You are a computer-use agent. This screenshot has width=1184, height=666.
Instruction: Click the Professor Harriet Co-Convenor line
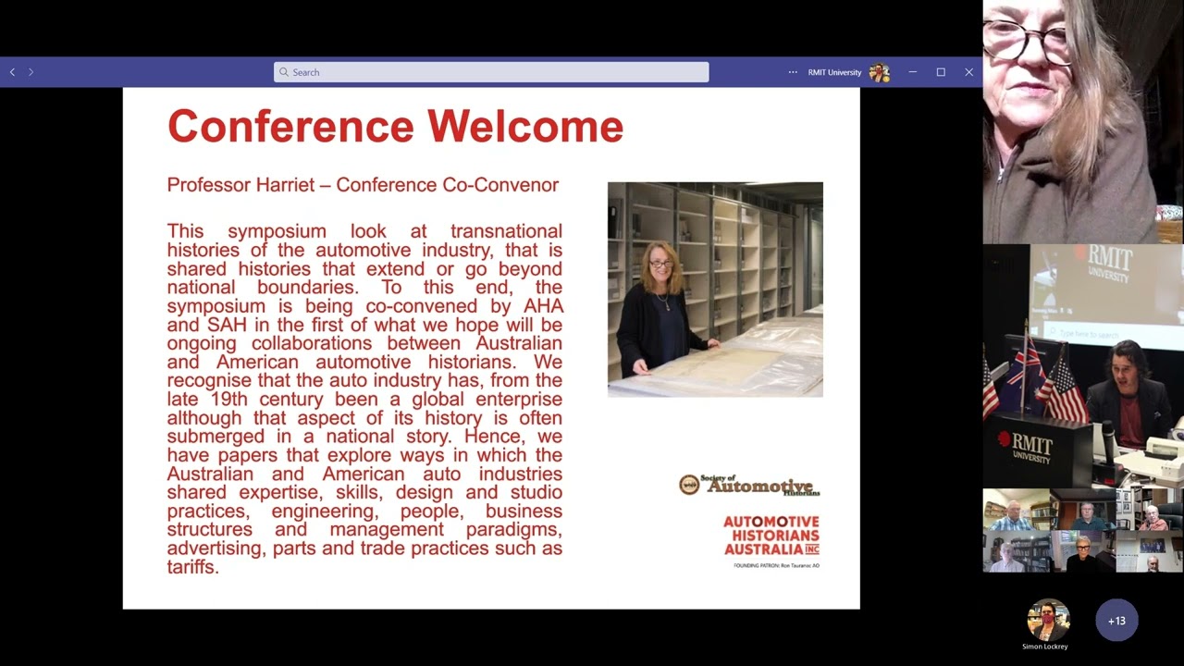point(363,185)
